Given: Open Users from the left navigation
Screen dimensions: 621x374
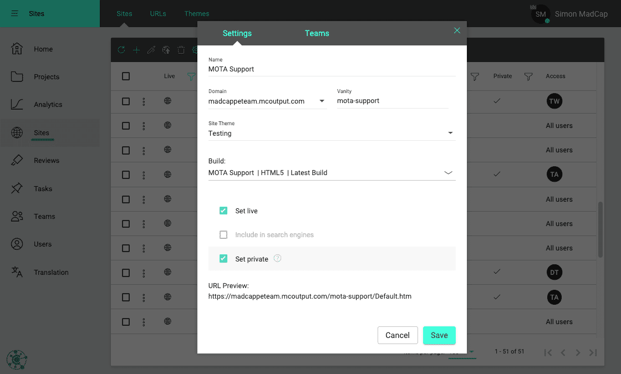Looking at the screenshot, I should 42,244.
